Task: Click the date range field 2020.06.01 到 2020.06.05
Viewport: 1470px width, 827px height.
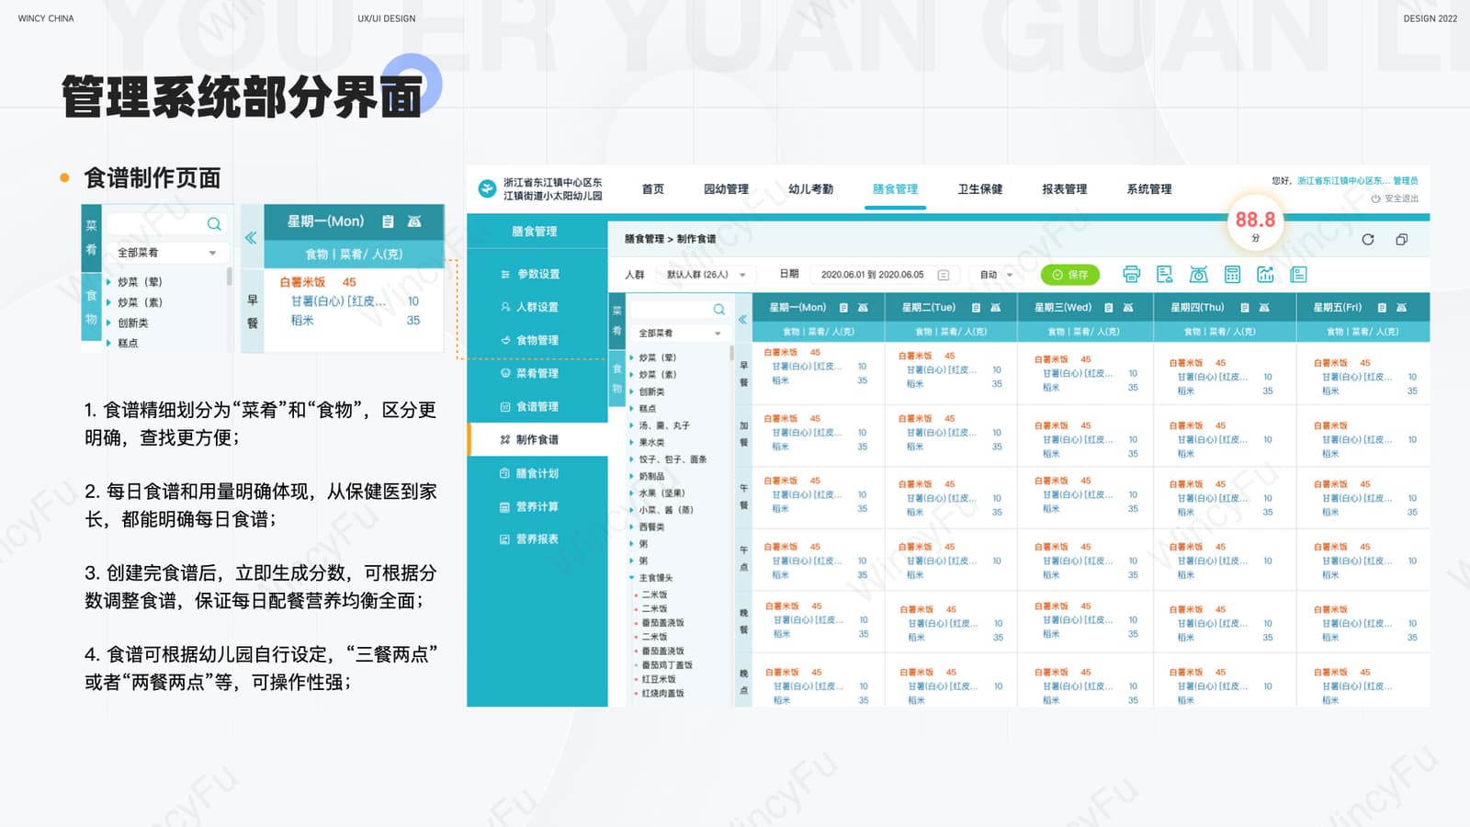Action: pyautogui.click(x=885, y=275)
